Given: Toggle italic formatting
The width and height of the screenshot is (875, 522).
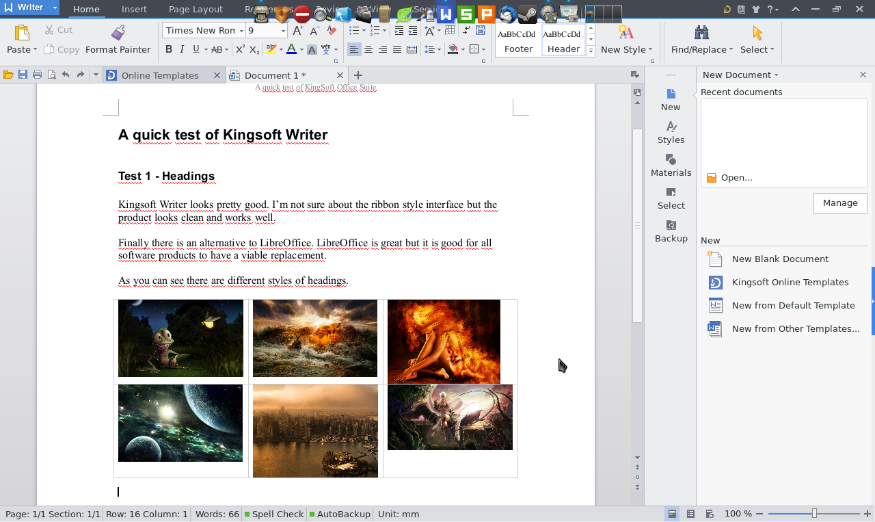Looking at the screenshot, I should [182, 49].
